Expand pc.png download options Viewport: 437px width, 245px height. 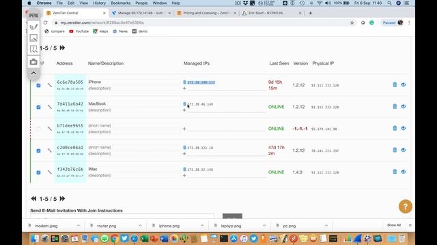click(x=326, y=225)
